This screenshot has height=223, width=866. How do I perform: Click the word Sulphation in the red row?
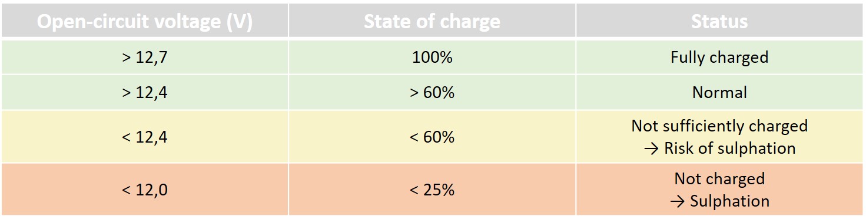tap(730, 201)
